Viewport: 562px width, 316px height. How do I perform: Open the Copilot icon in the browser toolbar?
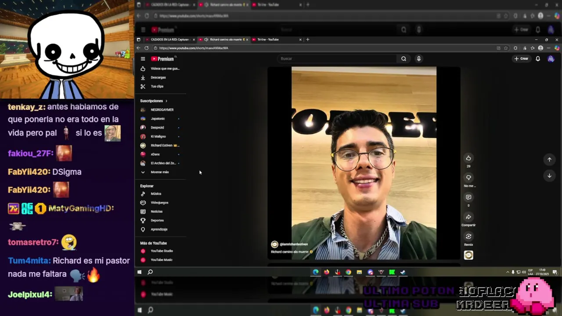pos(557,48)
